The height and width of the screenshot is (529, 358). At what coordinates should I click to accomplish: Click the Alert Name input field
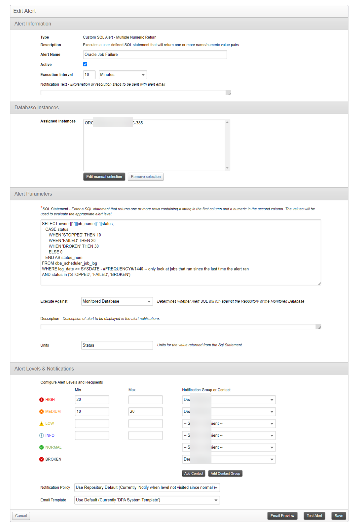[x=155, y=54]
